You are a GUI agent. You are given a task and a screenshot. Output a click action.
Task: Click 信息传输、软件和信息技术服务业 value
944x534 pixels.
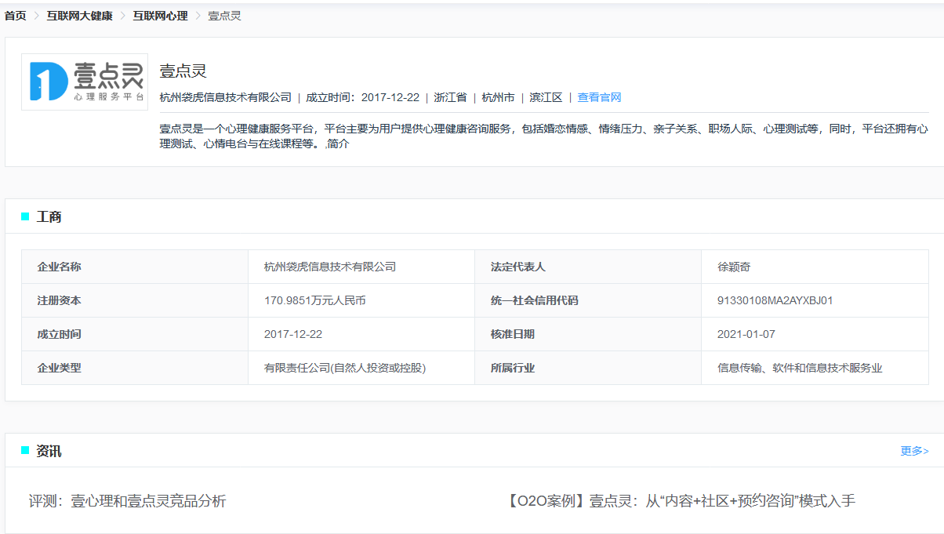pyautogui.click(x=800, y=368)
